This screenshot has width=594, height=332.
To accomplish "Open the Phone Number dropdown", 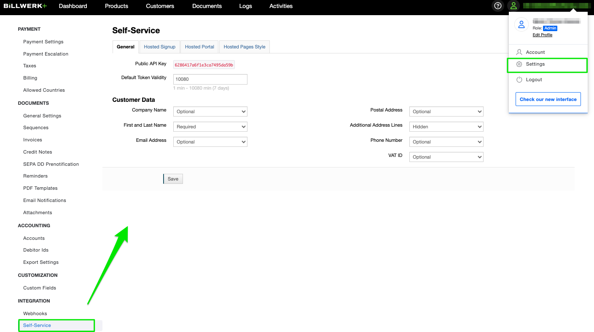I will 446,142.
